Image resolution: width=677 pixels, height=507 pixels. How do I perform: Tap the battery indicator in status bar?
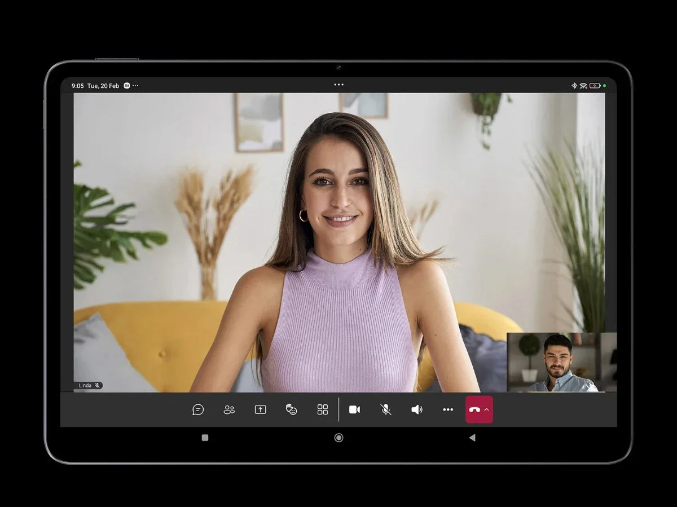pos(595,86)
